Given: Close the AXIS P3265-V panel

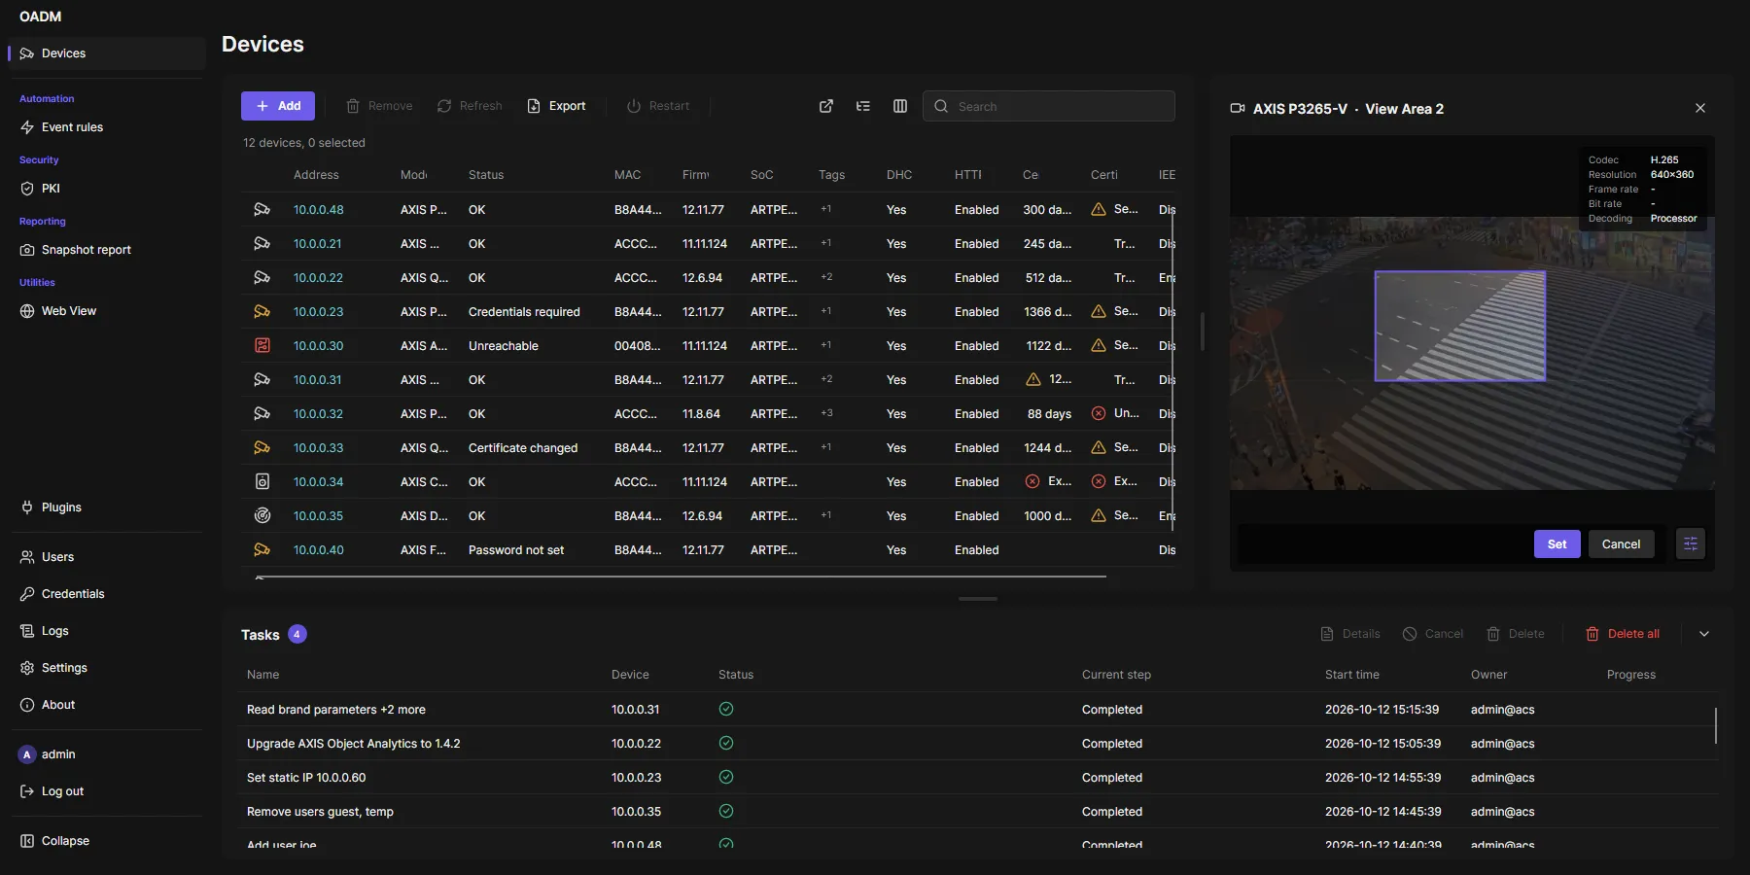Looking at the screenshot, I should [x=1700, y=108].
